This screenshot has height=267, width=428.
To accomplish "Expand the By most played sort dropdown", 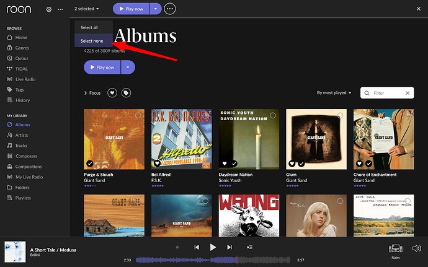I will click(x=334, y=93).
